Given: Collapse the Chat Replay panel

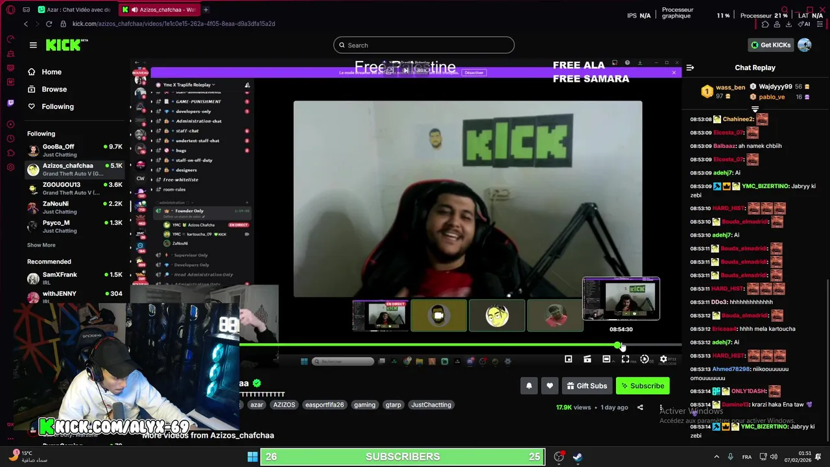Looking at the screenshot, I should coord(690,67).
